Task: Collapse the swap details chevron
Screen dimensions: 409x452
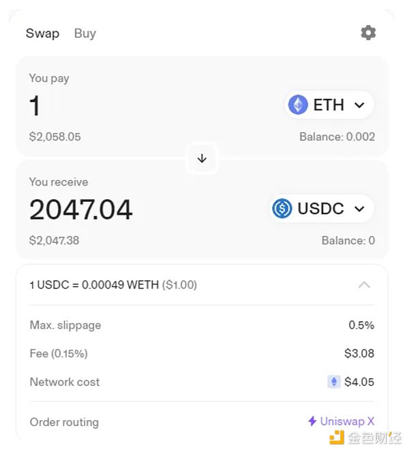Action: [364, 285]
